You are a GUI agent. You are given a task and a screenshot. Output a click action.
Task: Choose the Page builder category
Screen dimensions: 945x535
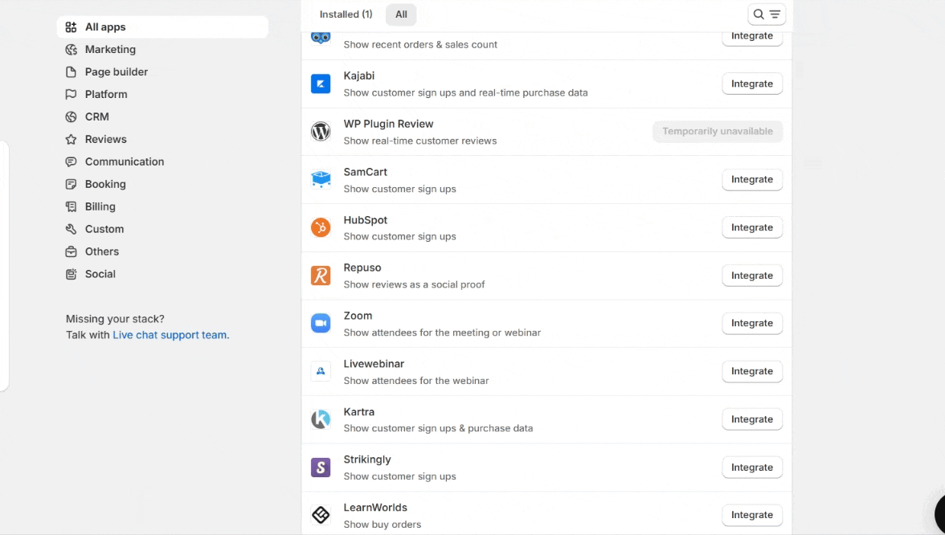(x=116, y=72)
